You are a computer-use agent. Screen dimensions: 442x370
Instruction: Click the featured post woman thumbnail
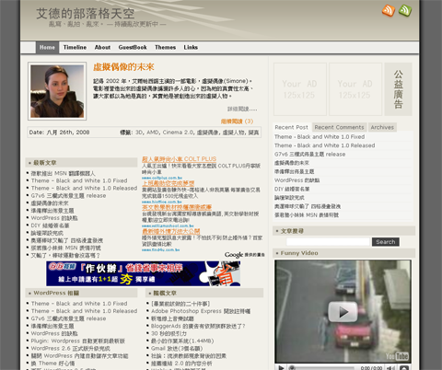57,91
